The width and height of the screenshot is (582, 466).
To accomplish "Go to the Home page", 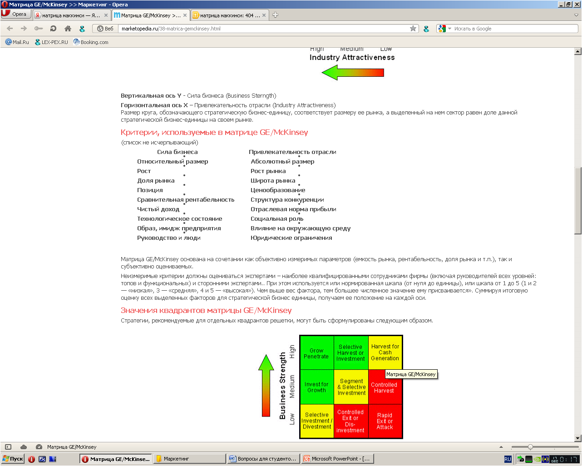I will click(68, 29).
